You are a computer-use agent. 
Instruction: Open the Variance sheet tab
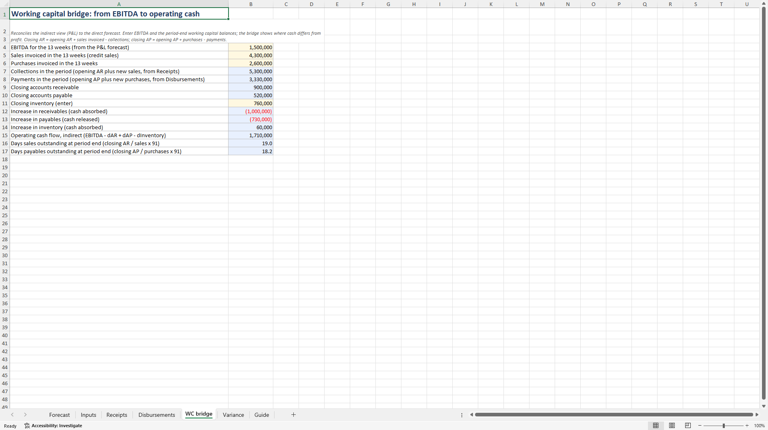pyautogui.click(x=233, y=415)
